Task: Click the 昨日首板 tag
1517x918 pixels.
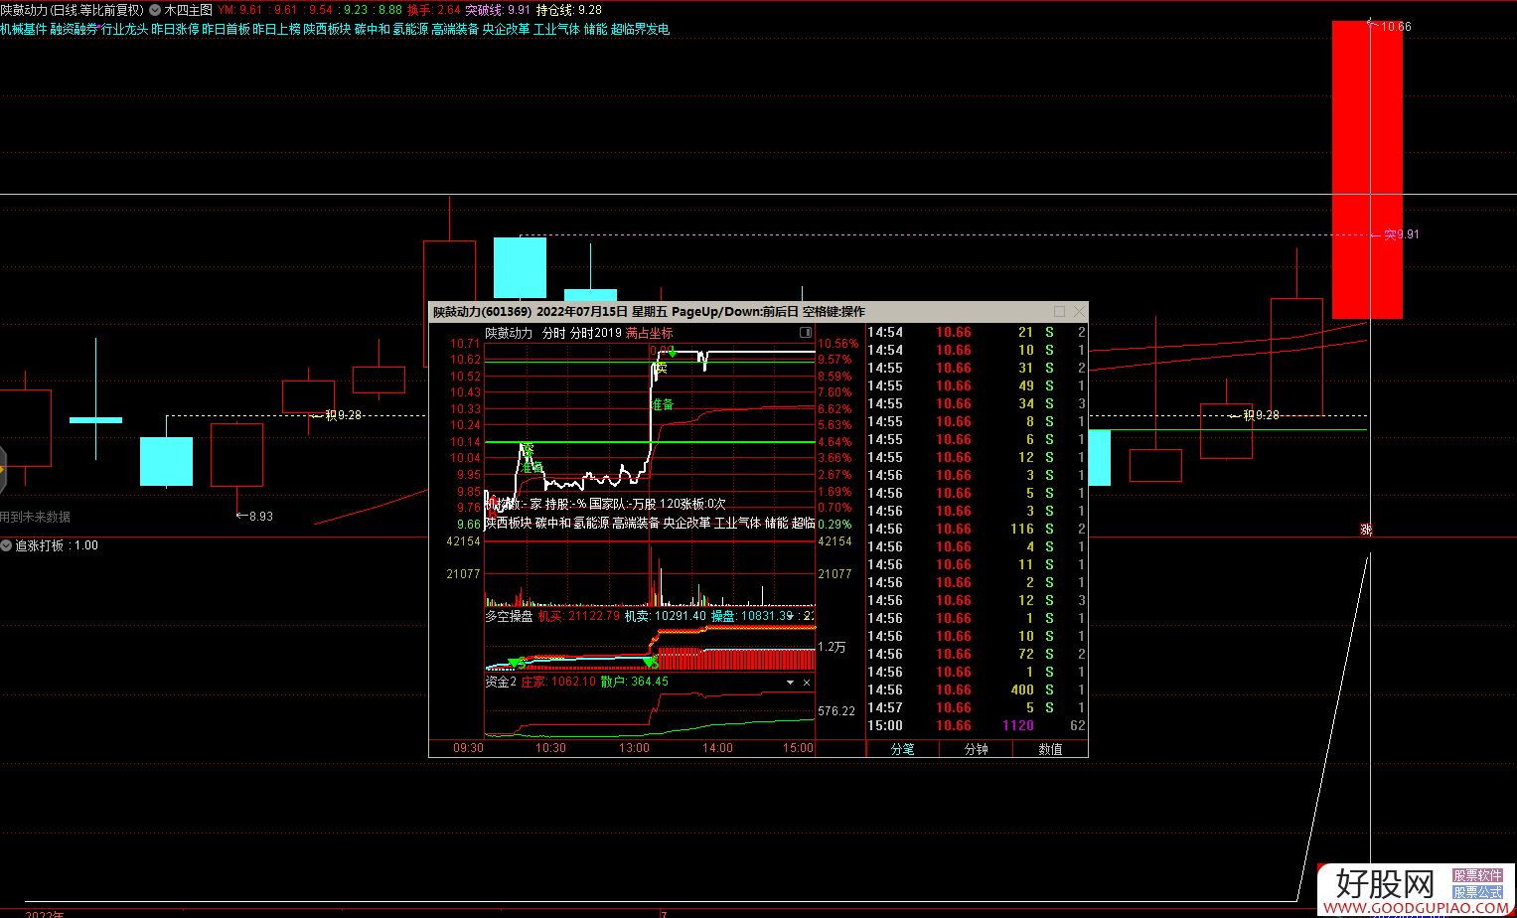Action: pos(226,30)
